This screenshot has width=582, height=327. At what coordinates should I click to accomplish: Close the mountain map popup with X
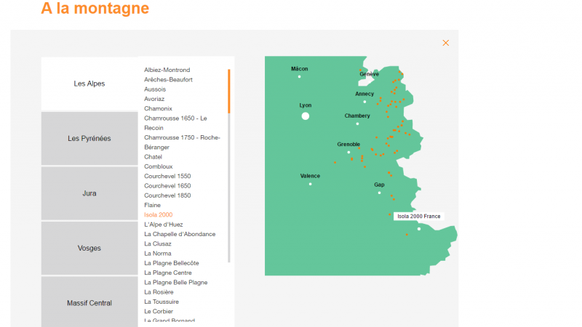pos(446,43)
